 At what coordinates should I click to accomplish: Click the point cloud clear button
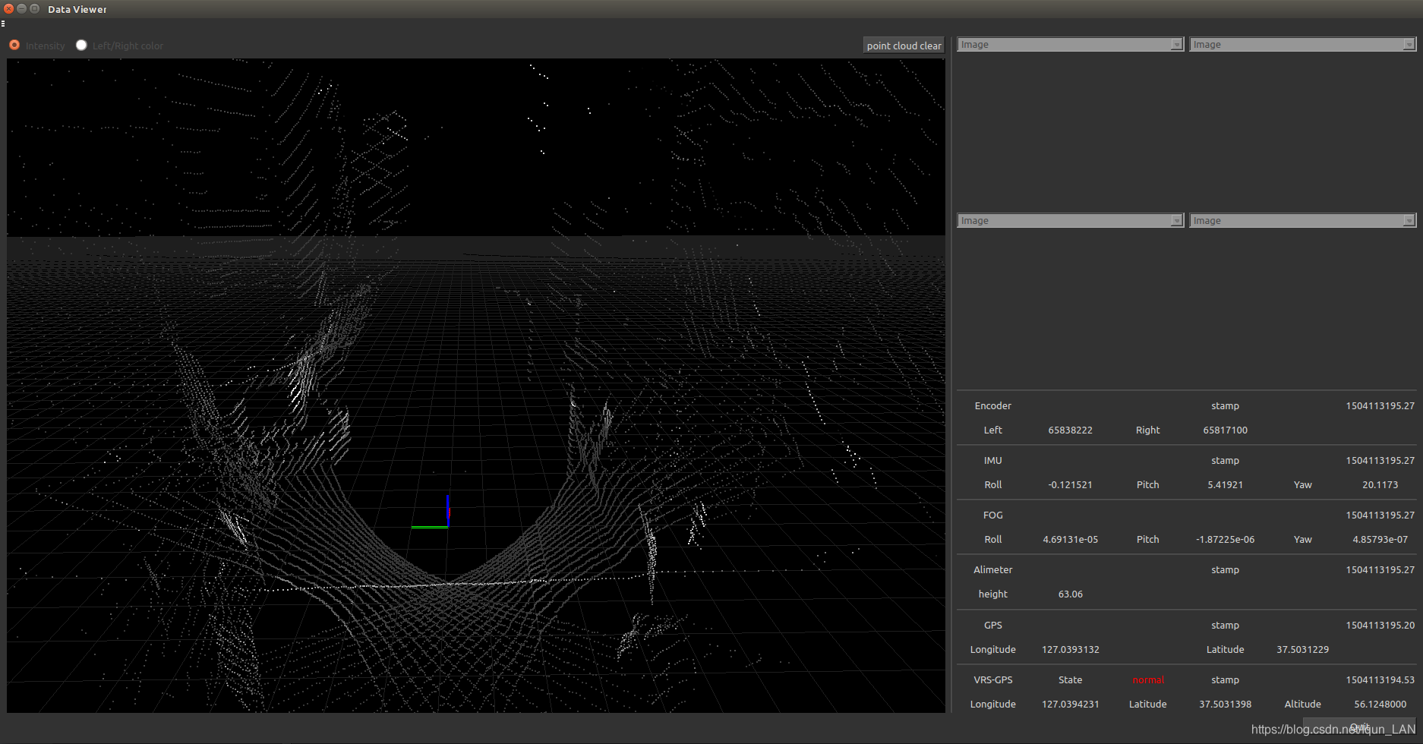[x=904, y=46]
